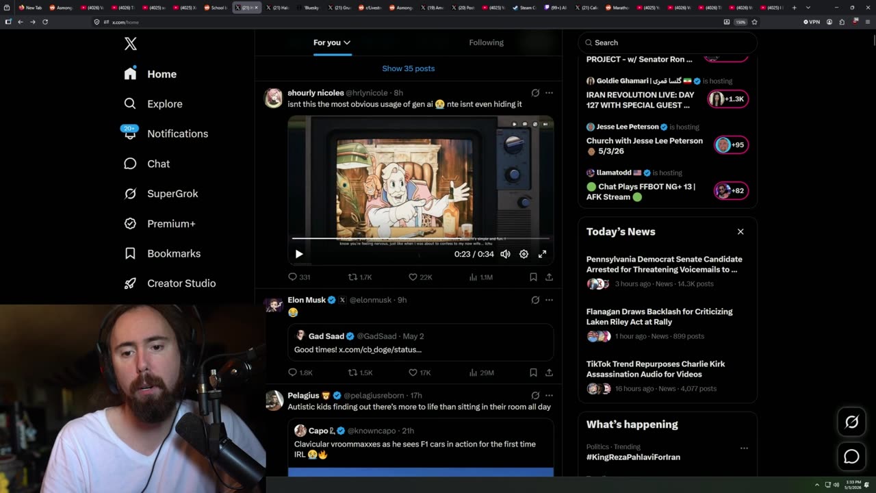Open more options on Elon Musk's post
The width and height of the screenshot is (876, 493).
point(549,300)
